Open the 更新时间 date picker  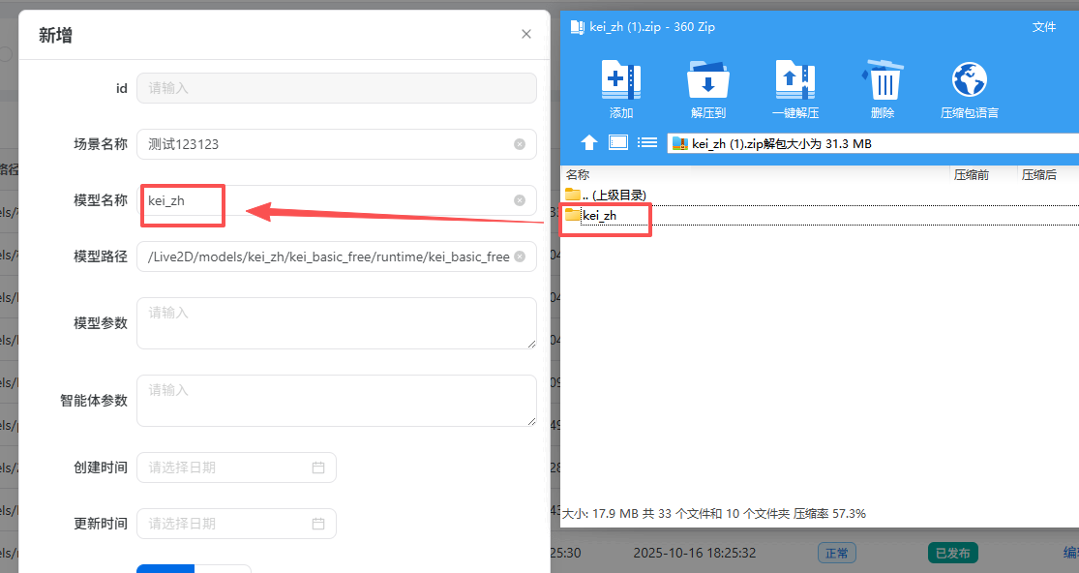(237, 524)
